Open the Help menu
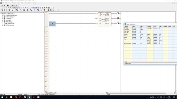 35,3
